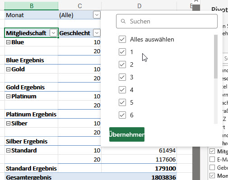Click the search magnifier icon in Suchen box
Image resolution: width=228 pixels, height=180 pixels.
point(123,21)
